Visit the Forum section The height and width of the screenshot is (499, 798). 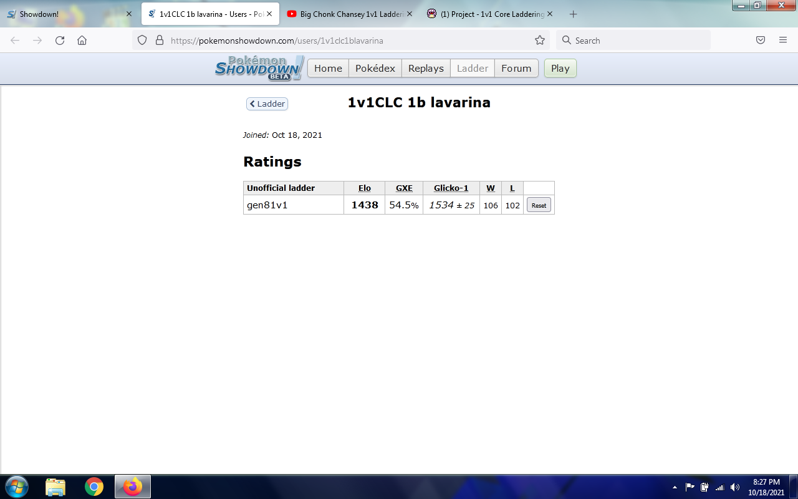516,68
